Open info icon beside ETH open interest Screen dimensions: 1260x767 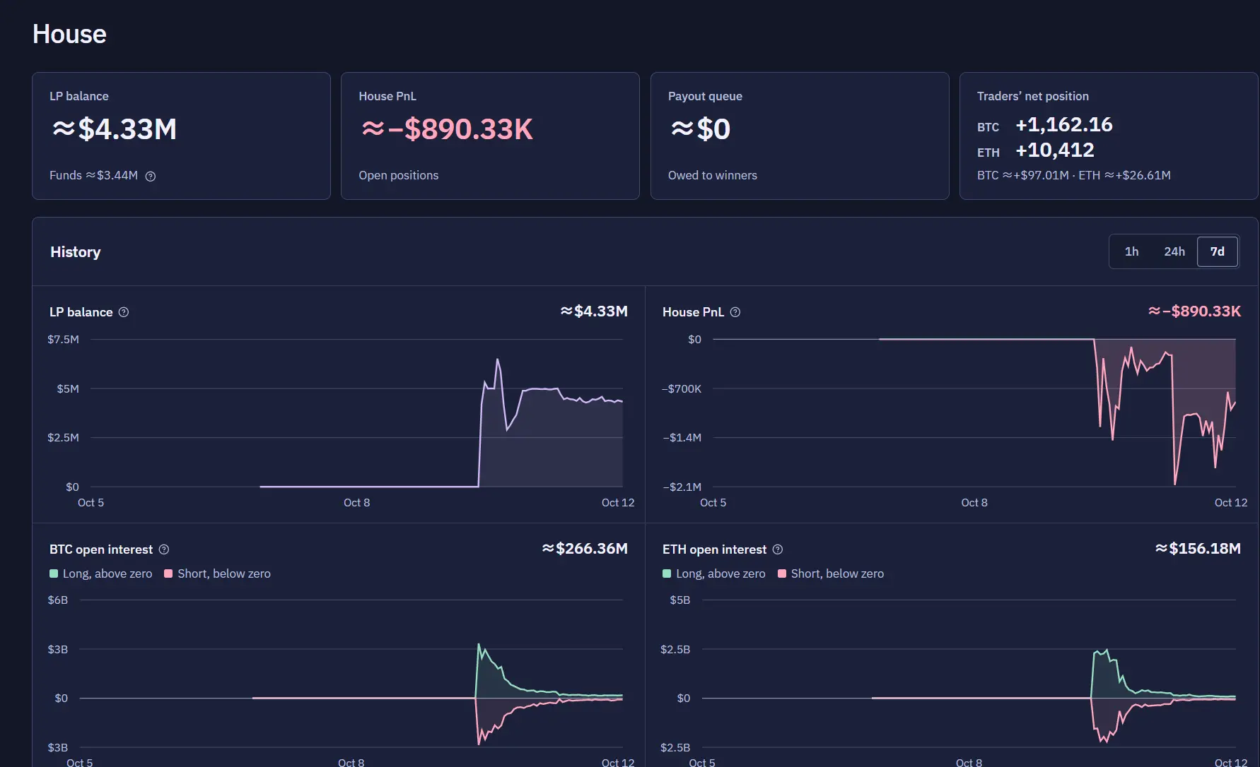pyautogui.click(x=778, y=549)
